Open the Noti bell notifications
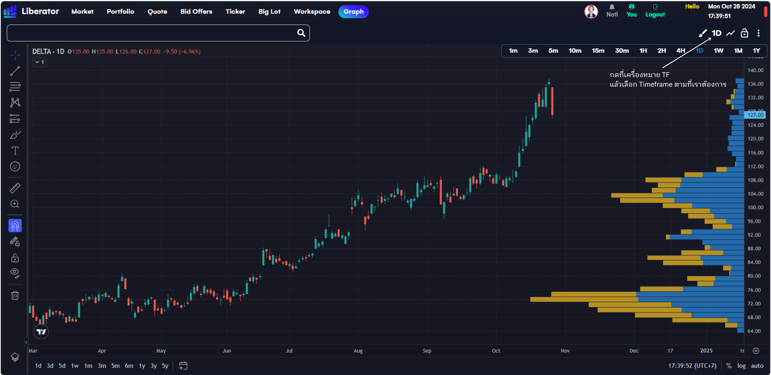This screenshot has width=771, height=375. click(612, 11)
